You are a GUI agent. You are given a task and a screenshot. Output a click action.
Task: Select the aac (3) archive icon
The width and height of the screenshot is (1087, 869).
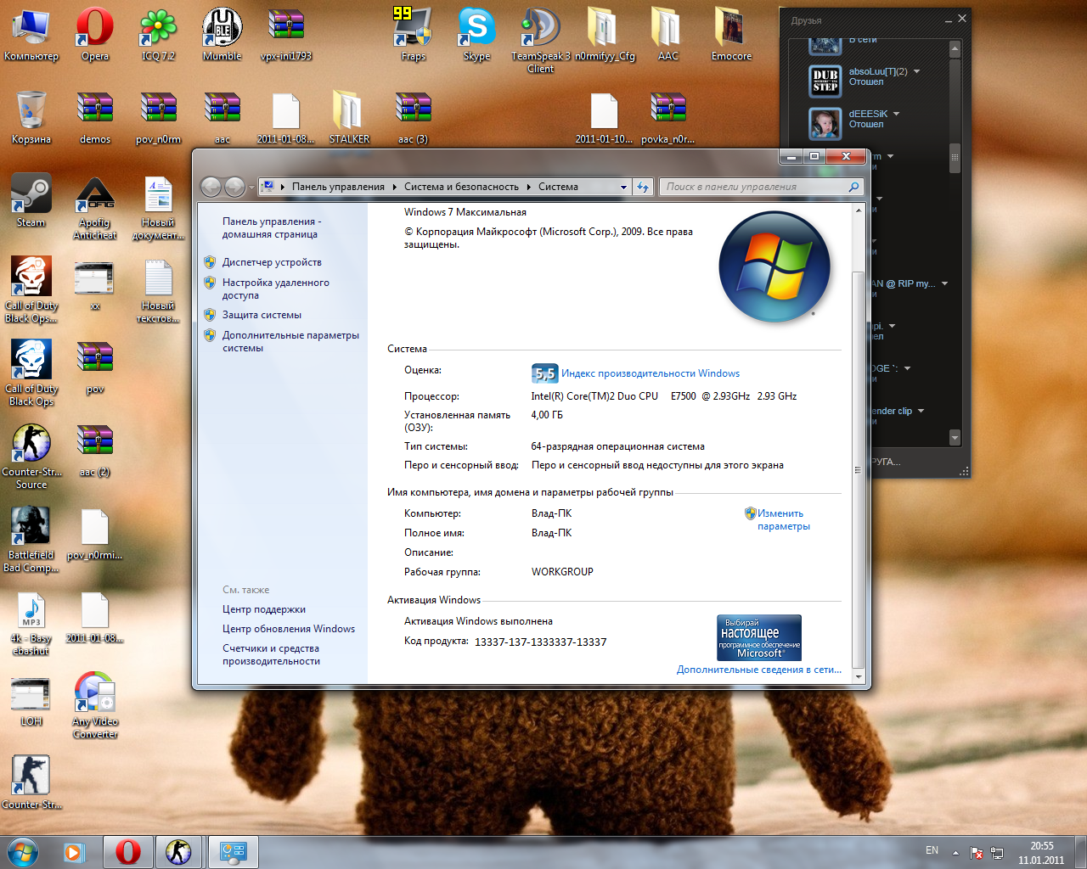click(x=414, y=117)
